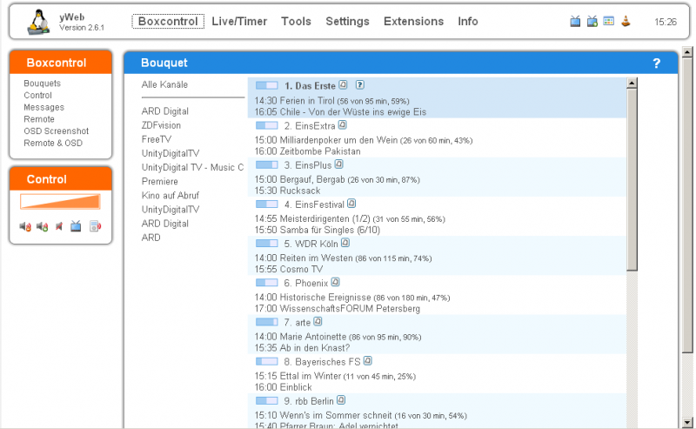Zap to channel 4. EinsFestival

(x=314, y=204)
